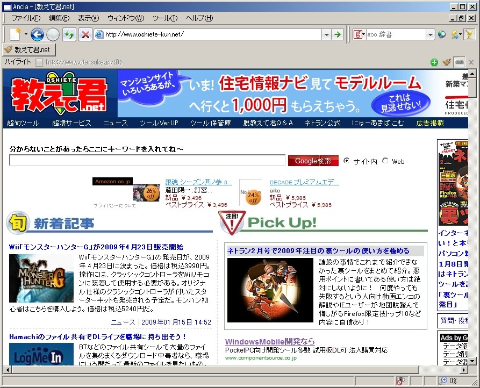Click the vertical scrollbar down arrow
The image size is (480, 388).
tap(472, 361)
